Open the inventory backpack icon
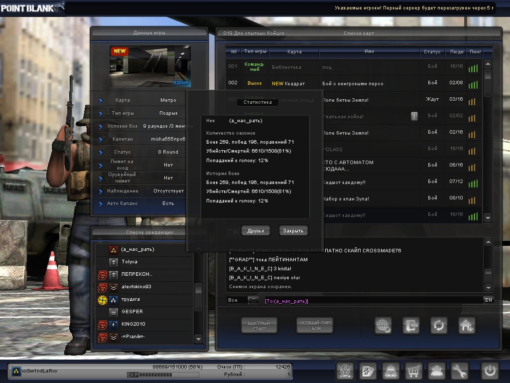Image resolution: width=510 pixels, height=383 pixels. 390,371
